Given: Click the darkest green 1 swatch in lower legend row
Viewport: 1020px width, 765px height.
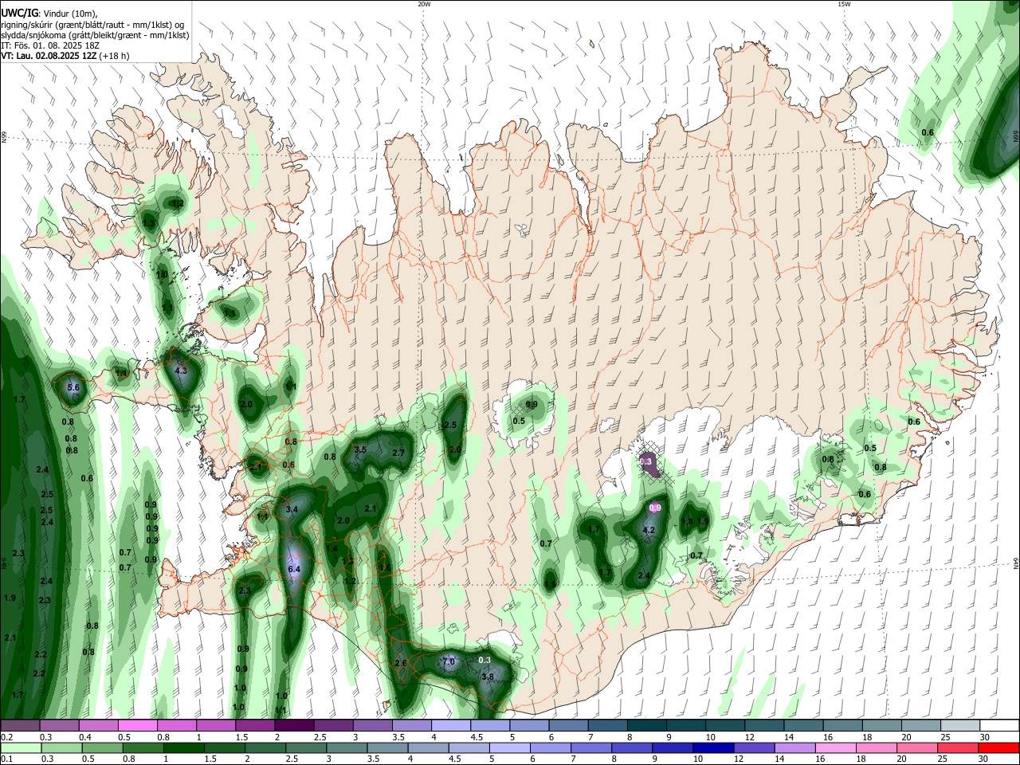Looking at the screenshot, I should [183, 747].
